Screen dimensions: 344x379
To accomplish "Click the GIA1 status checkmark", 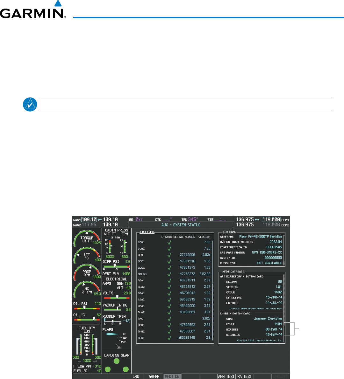I will (169, 293).
